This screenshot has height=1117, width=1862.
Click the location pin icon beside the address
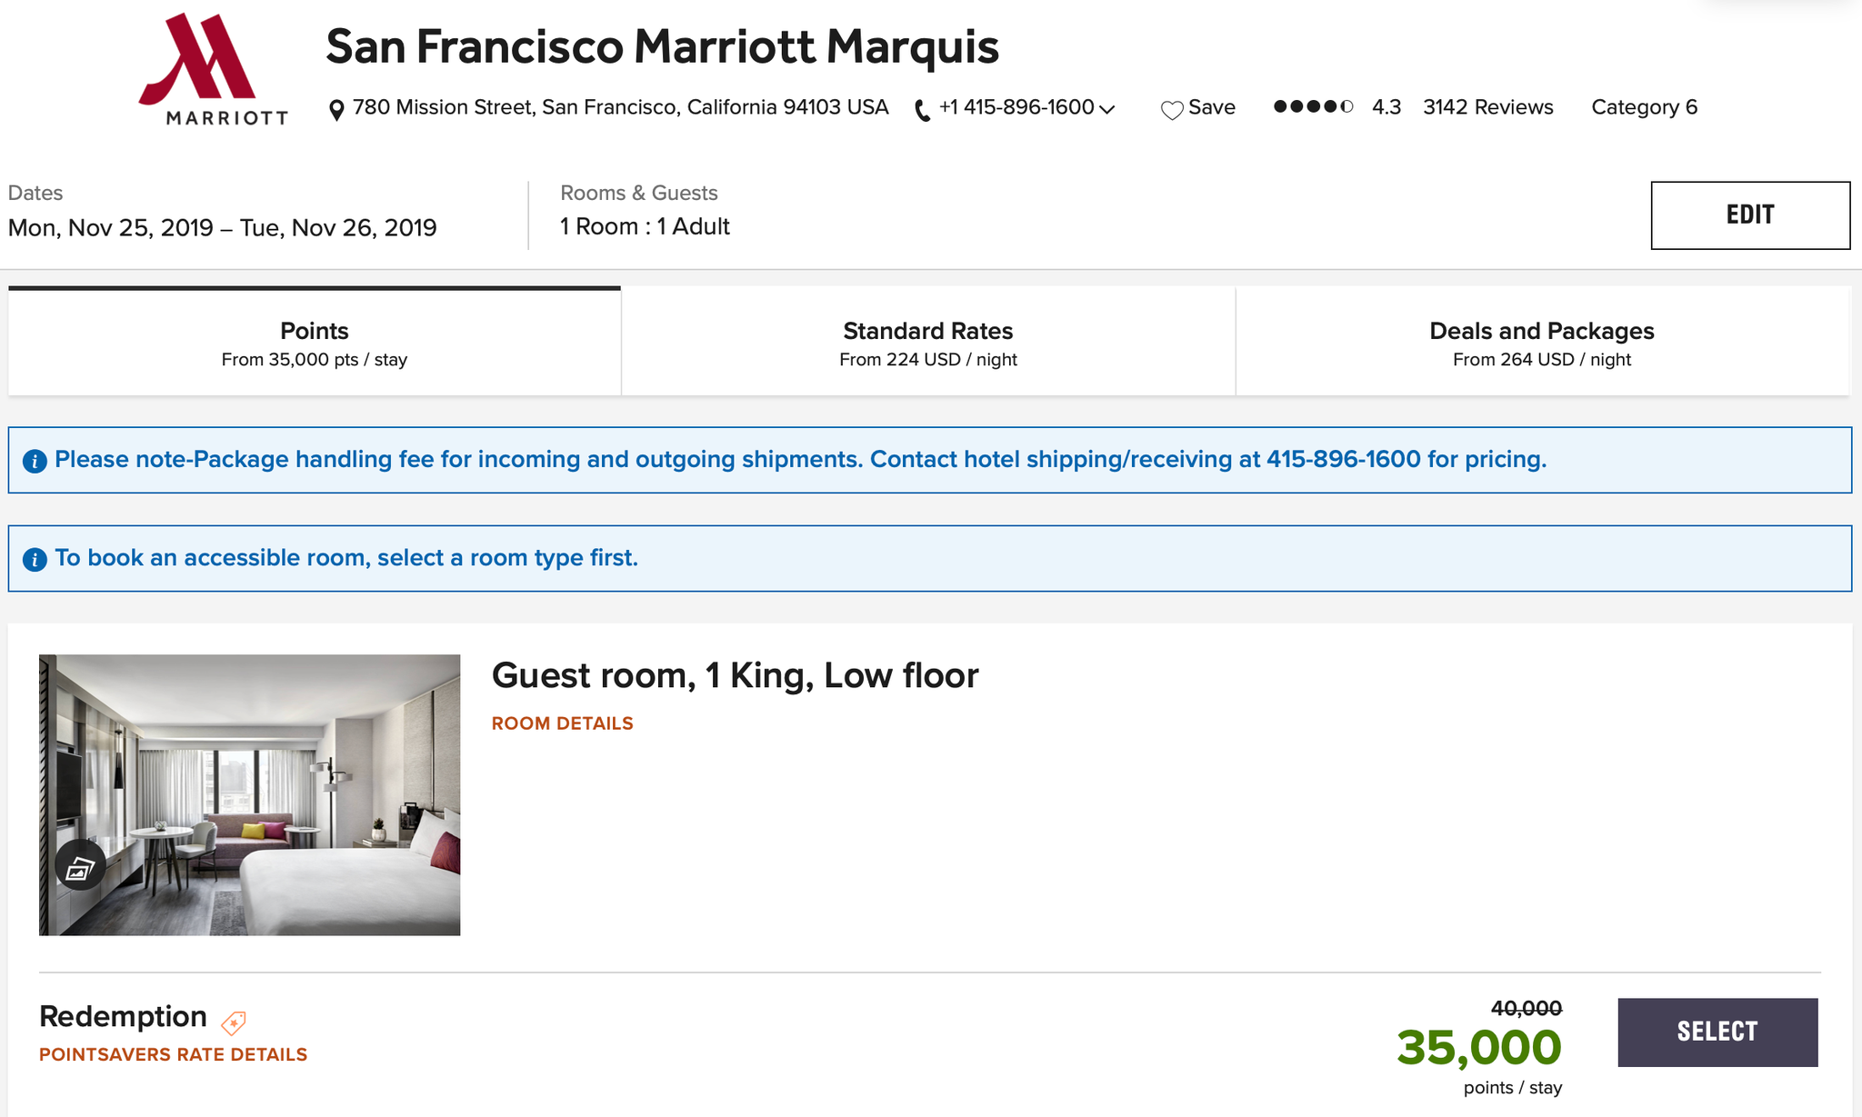click(x=335, y=107)
